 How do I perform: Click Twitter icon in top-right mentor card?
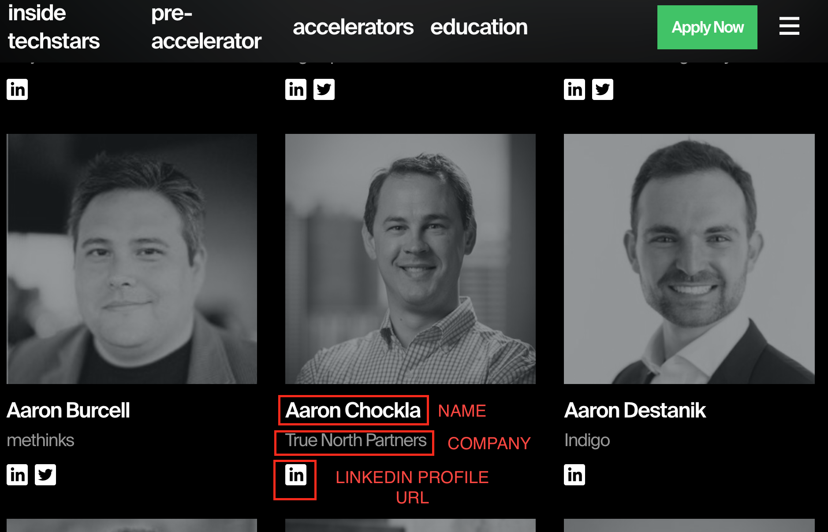pyautogui.click(x=603, y=89)
